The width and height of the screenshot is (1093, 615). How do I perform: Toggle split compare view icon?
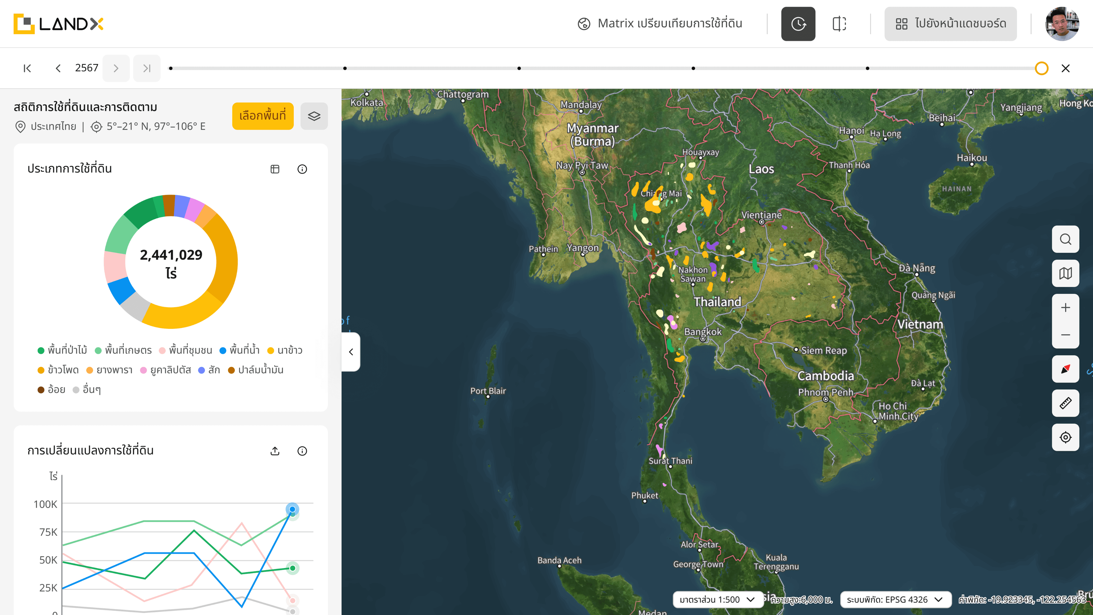(839, 24)
